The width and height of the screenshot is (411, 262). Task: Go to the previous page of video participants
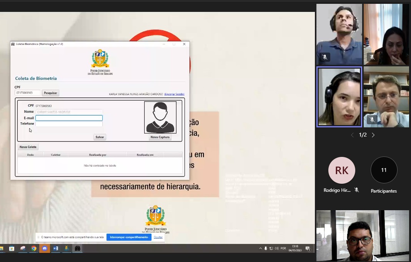pyautogui.click(x=352, y=135)
